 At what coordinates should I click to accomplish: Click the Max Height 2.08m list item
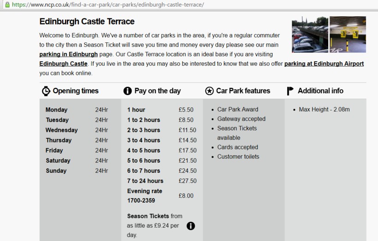324,110
